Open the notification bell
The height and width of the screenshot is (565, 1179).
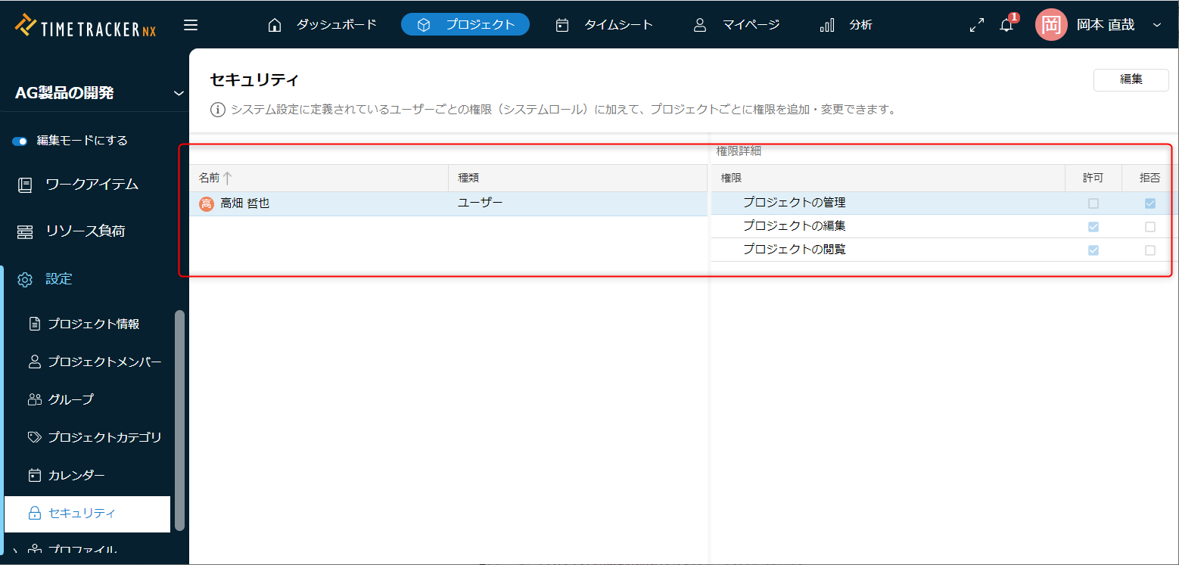tap(1006, 25)
